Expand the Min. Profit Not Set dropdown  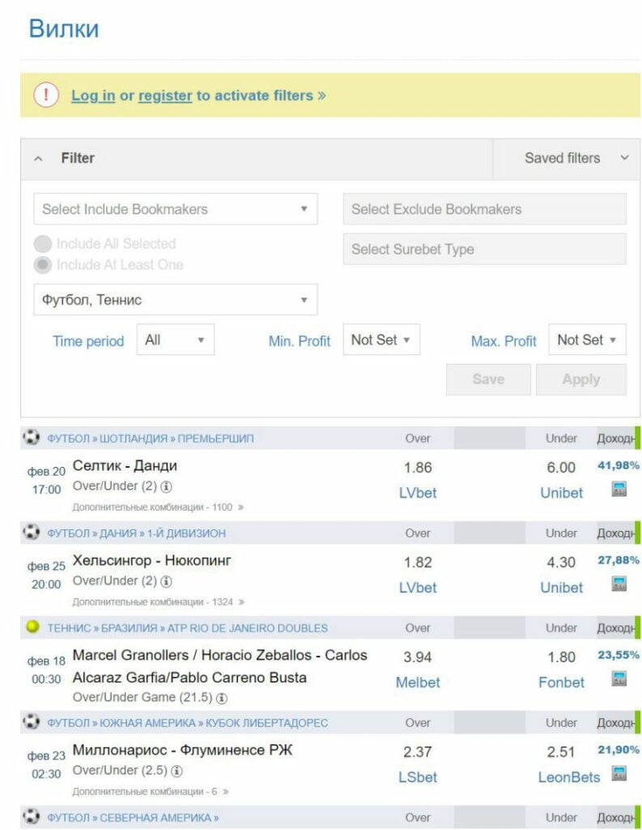coord(381,340)
